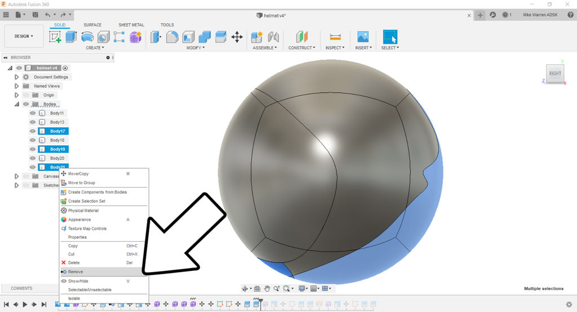The width and height of the screenshot is (577, 312).
Task: Choose Show/Hide from the context menu
Action: tap(104, 280)
